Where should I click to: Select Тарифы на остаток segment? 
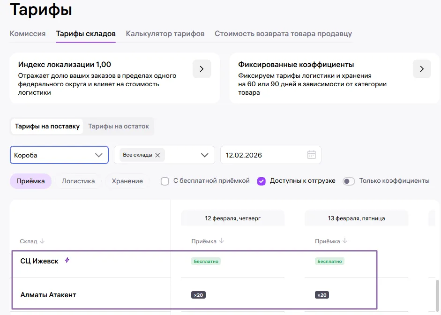click(119, 126)
